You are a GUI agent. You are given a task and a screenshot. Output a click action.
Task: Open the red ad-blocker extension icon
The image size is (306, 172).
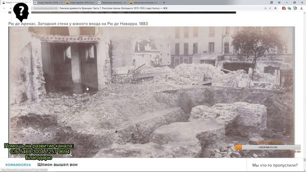click(x=284, y=8)
